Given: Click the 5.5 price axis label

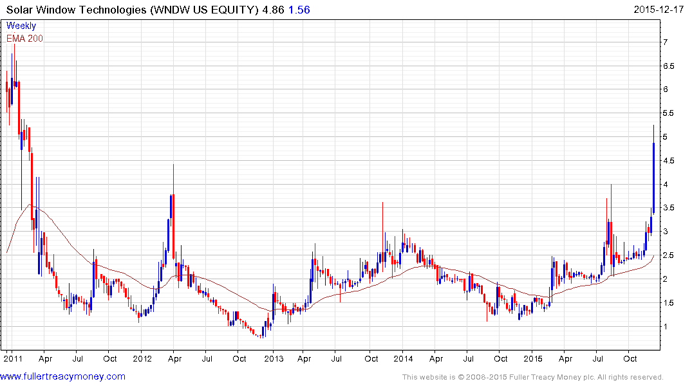Looking at the screenshot, I should 668,113.
